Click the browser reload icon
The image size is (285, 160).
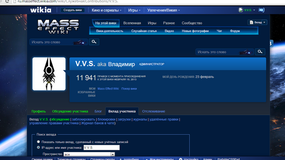7,1
